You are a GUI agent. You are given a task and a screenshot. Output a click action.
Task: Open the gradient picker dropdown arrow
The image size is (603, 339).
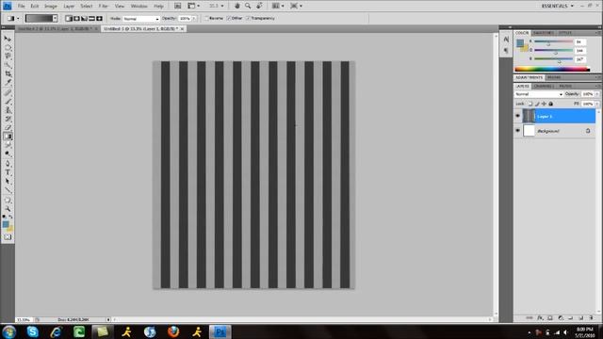(x=55, y=19)
